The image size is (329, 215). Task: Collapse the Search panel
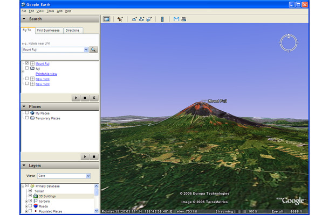(24, 19)
